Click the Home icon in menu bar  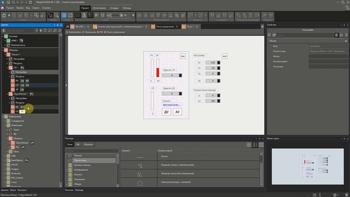click(2, 8)
